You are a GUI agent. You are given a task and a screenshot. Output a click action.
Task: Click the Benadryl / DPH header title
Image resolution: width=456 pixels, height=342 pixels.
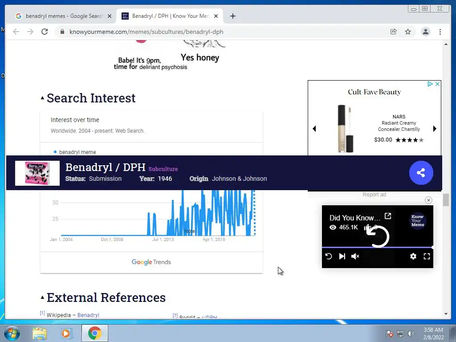[105, 167]
